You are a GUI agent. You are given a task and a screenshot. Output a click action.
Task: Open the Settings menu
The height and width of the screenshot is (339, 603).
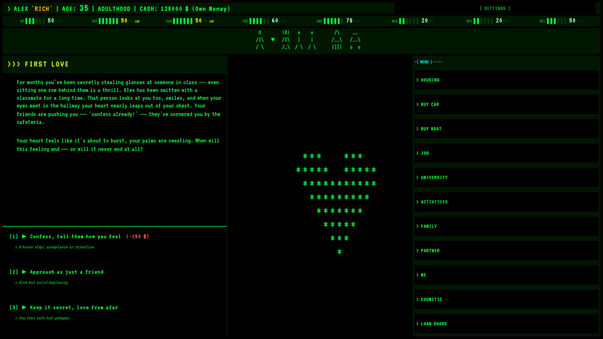pyautogui.click(x=495, y=8)
